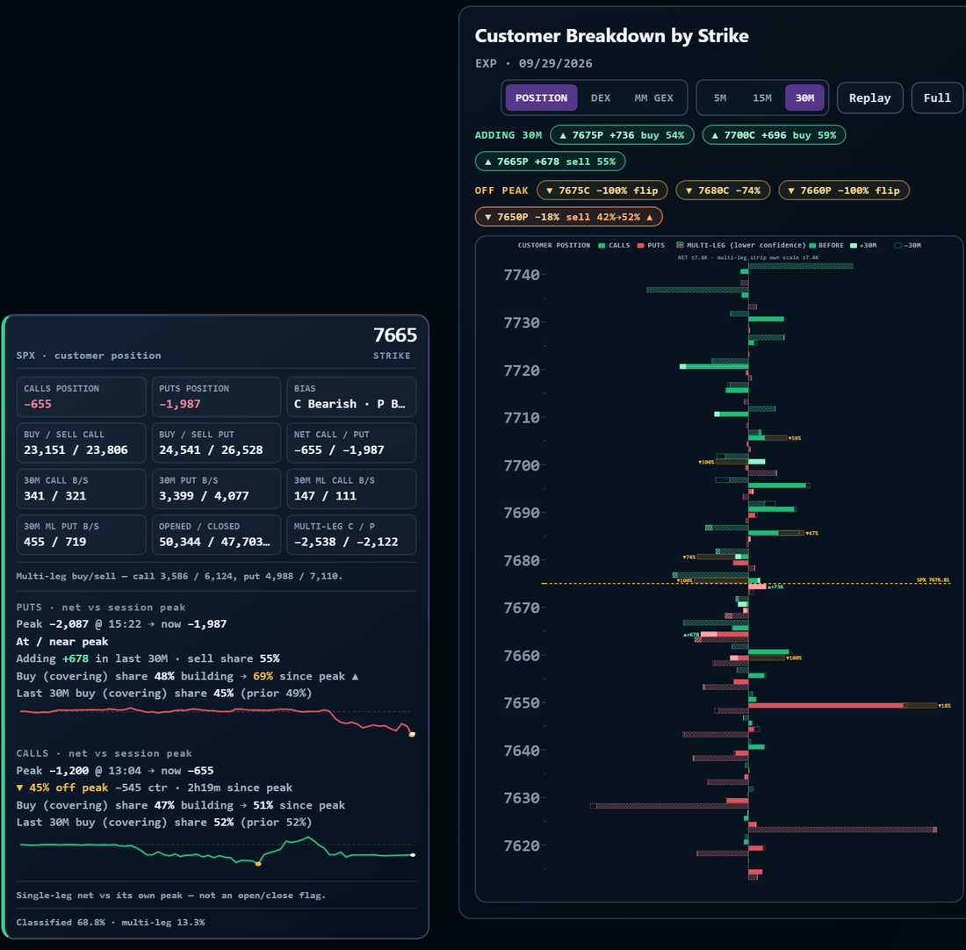The width and height of the screenshot is (966, 950).
Task: Click the hatched MULTI-LEG legend swatch
Action: click(680, 245)
